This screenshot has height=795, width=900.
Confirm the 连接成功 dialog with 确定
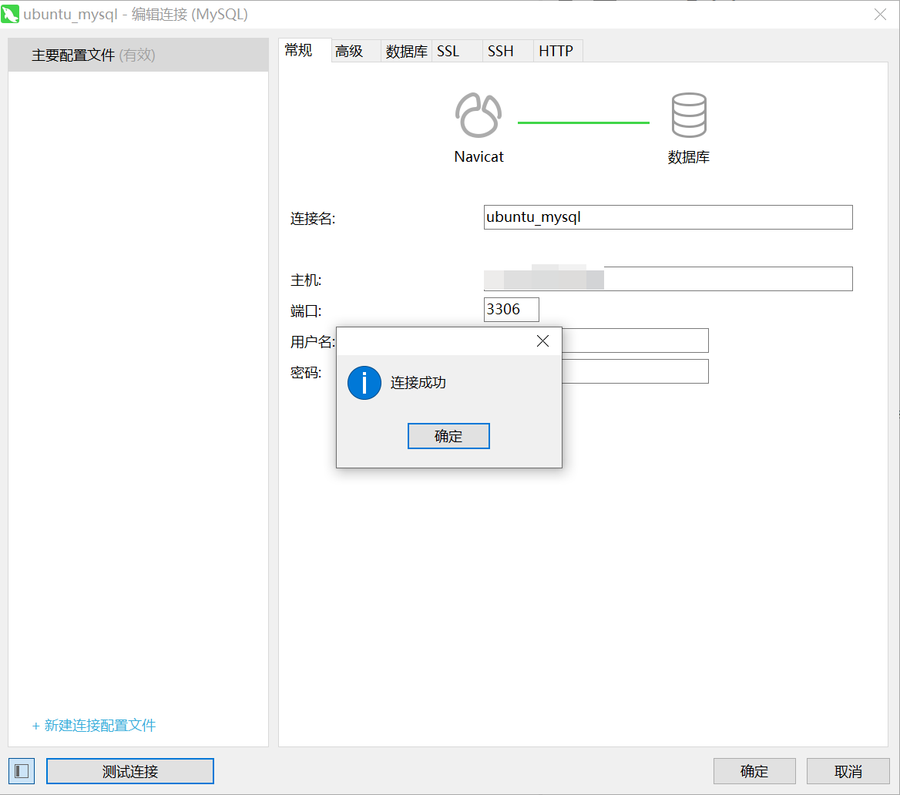(x=448, y=436)
